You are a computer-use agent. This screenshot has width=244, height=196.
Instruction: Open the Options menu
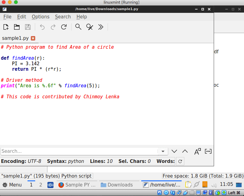[x=40, y=17]
